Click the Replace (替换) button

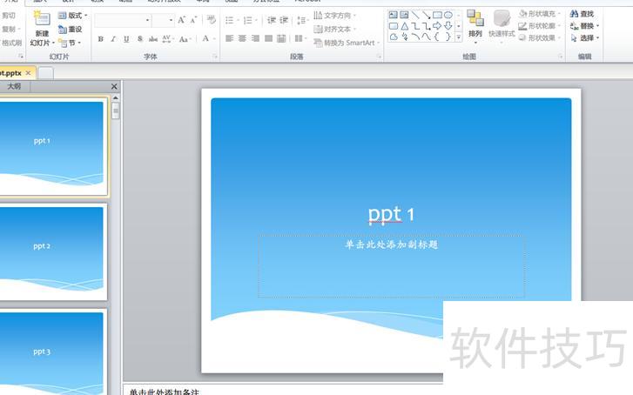coord(582,26)
